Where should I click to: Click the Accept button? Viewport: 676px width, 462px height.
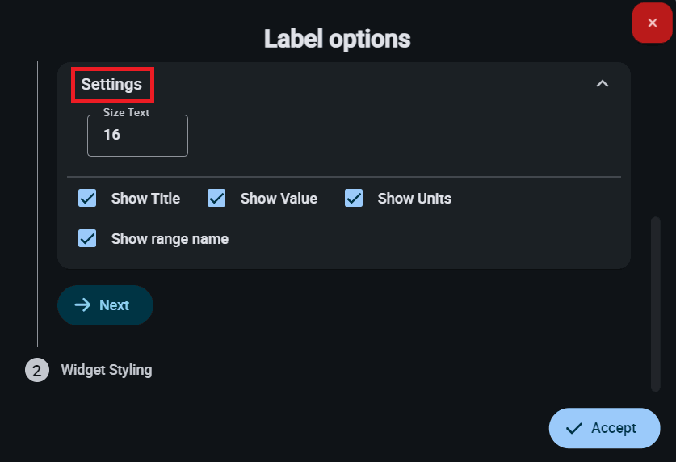tap(604, 428)
